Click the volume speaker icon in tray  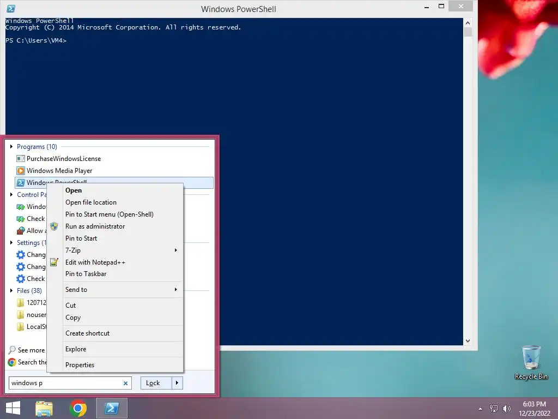[x=506, y=408]
